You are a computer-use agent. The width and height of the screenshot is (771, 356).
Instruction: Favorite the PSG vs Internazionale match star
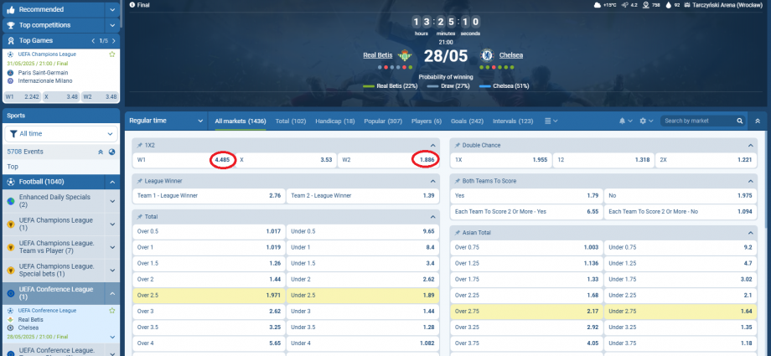coord(111,54)
